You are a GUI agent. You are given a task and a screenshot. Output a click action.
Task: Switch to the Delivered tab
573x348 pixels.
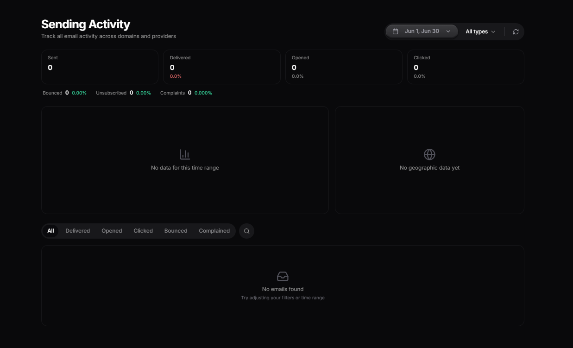pos(78,231)
